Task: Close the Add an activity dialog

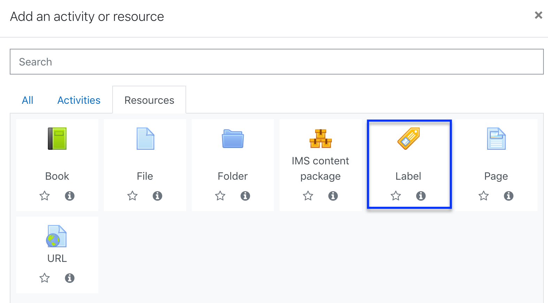Action: tap(539, 15)
